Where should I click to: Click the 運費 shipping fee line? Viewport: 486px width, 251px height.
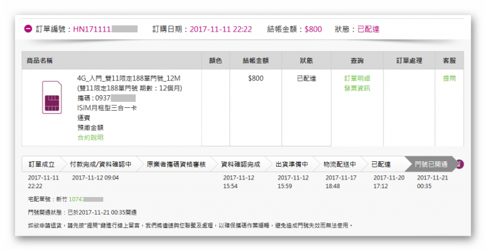[x=84, y=118]
